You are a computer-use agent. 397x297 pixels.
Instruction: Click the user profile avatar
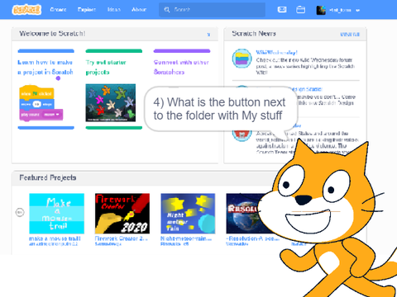(x=321, y=10)
